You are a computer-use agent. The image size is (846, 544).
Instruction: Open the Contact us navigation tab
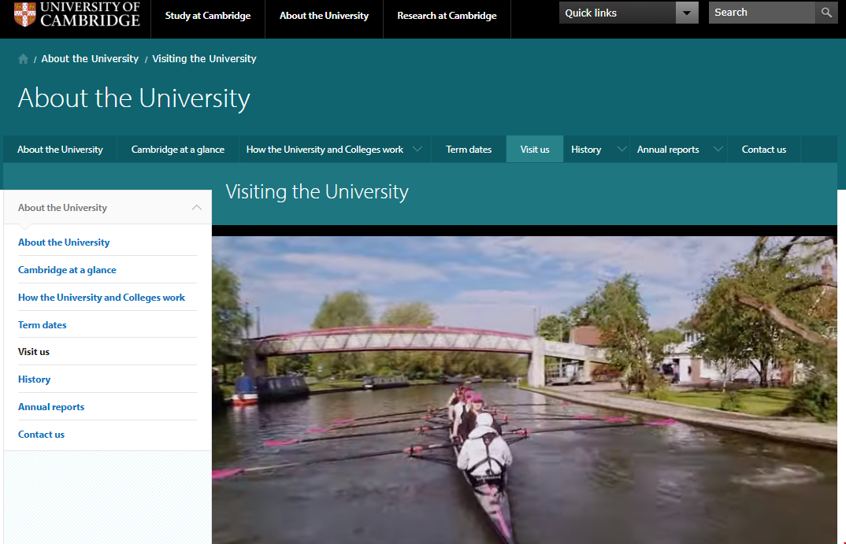pyautogui.click(x=763, y=150)
